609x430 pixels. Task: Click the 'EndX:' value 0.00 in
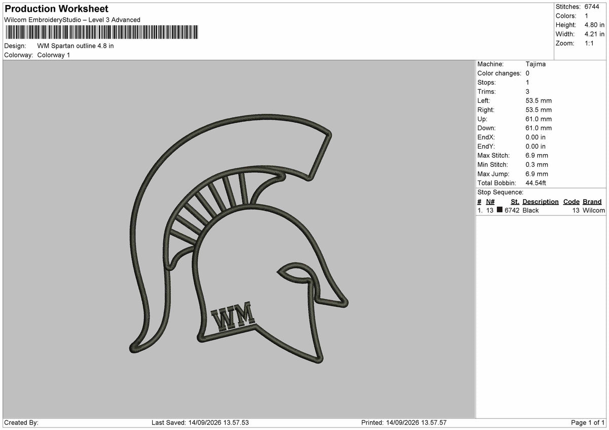[x=536, y=137]
